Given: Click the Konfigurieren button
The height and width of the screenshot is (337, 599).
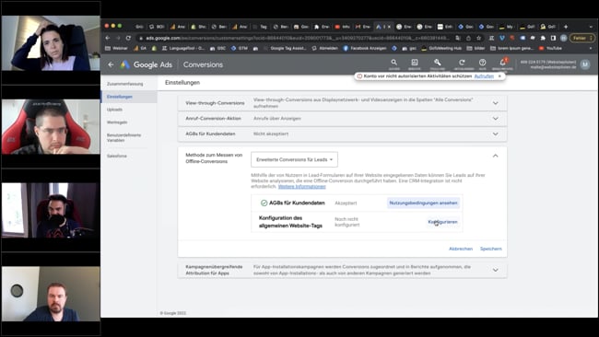Looking at the screenshot, I should pyautogui.click(x=442, y=222).
